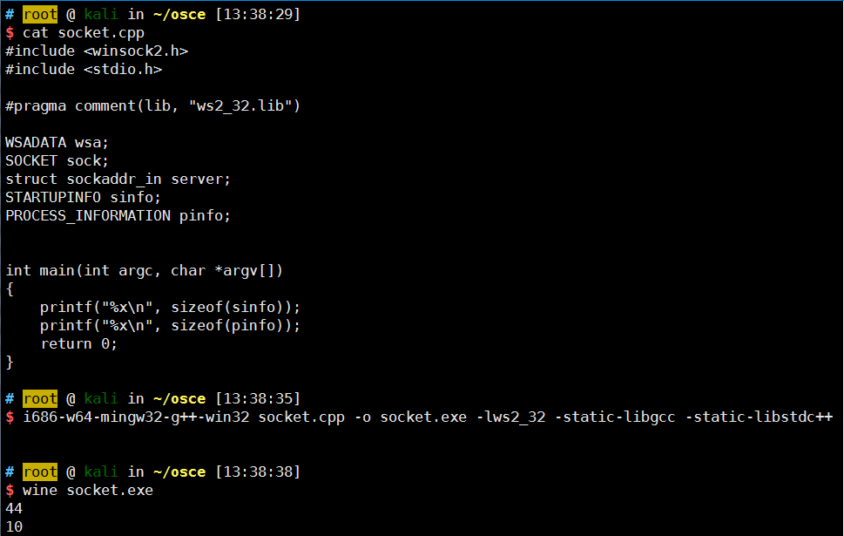Click the output value "44"

click(14, 509)
